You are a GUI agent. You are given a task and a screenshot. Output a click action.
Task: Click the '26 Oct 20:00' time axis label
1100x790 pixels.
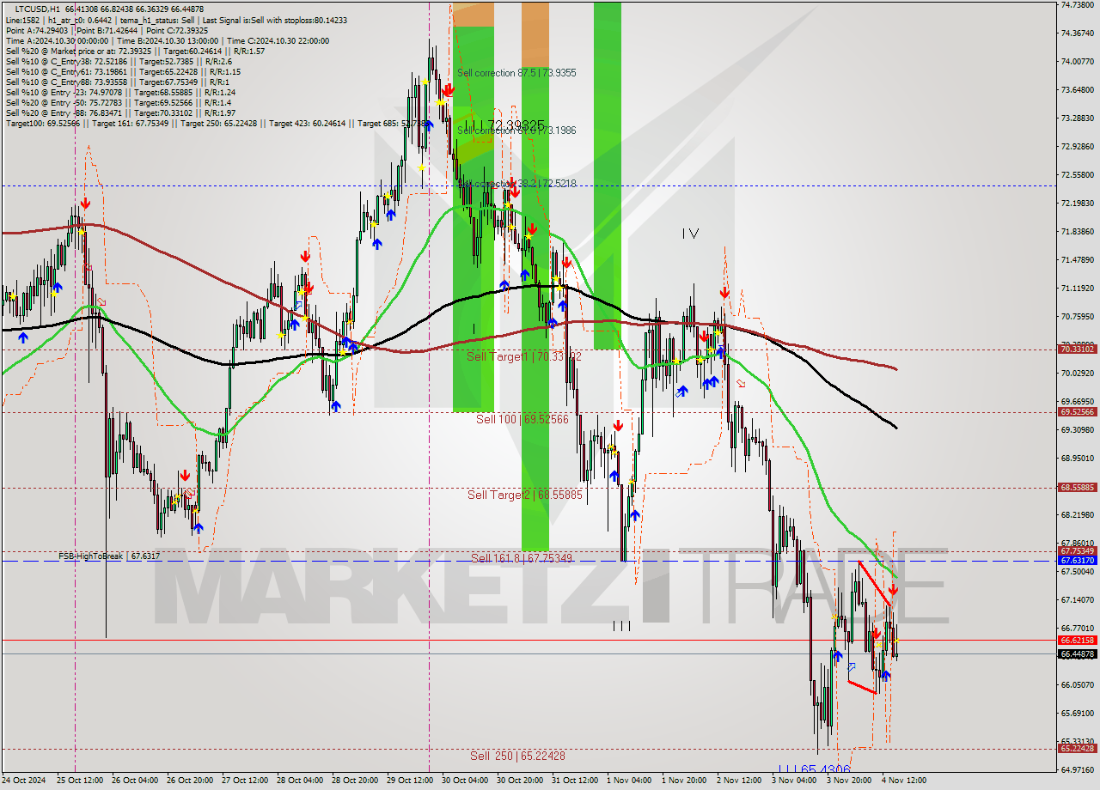[x=190, y=781]
